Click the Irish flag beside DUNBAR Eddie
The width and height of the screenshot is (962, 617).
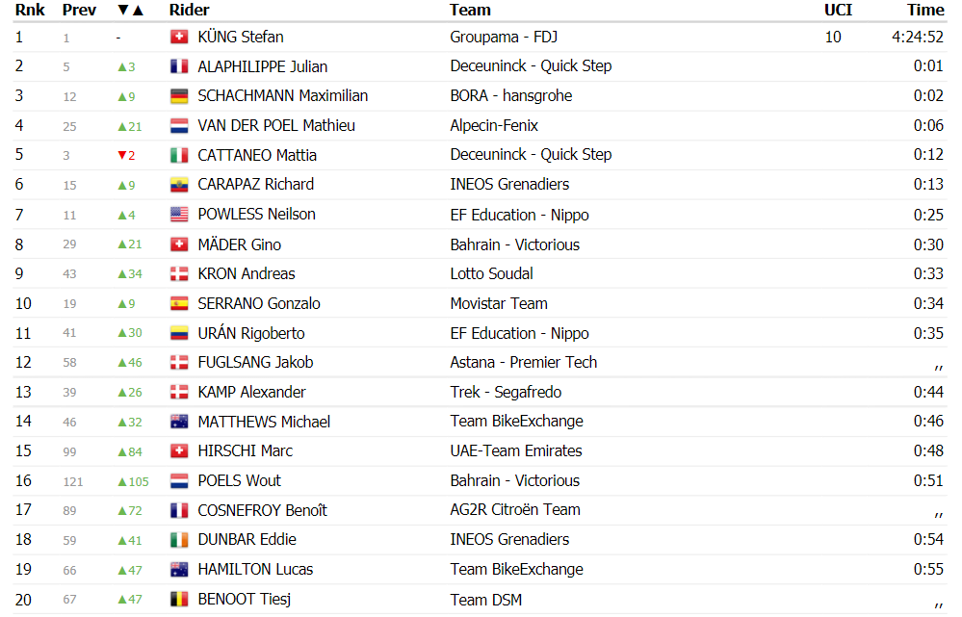click(x=179, y=540)
